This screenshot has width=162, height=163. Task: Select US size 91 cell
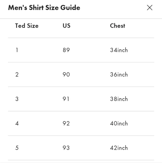[x=66, y=99]
